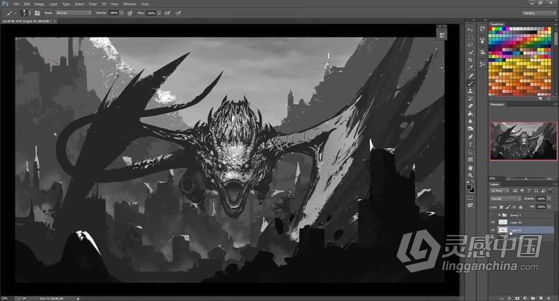Open the Layer menu
The image size is (559, 301).
[53, 4]
